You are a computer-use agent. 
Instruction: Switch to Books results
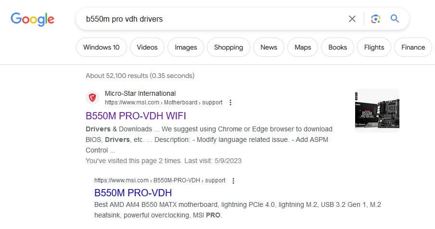pyautogui.click(x=337, y=47)
